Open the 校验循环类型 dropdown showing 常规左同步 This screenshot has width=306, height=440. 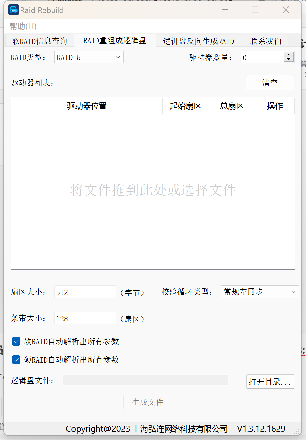click(260, 292)
